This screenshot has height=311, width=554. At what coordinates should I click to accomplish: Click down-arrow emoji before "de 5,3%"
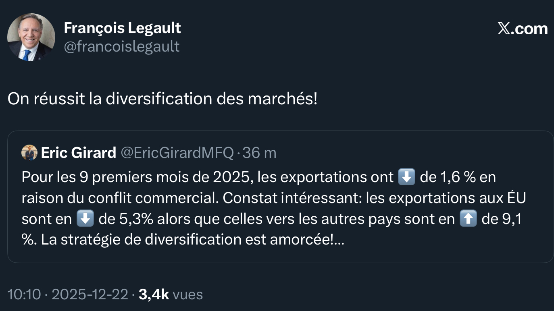click(x=85, y=219)
